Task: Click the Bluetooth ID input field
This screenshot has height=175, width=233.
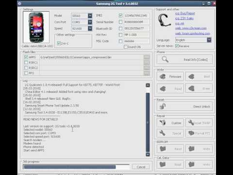Action: [137, 29]
